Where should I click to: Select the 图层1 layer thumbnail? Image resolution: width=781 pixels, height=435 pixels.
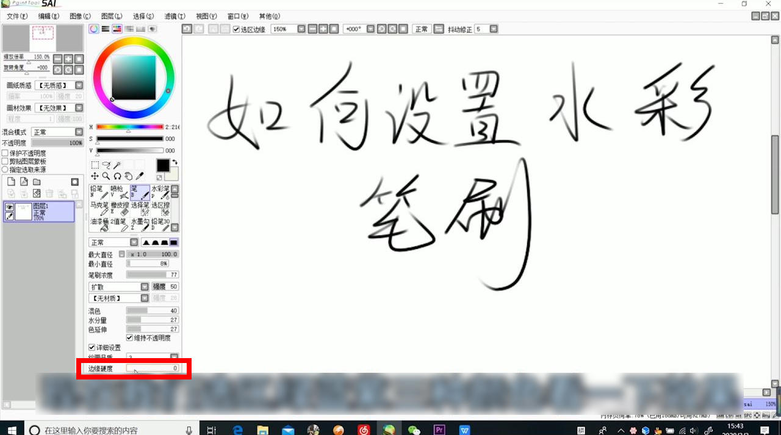point(23,212)
